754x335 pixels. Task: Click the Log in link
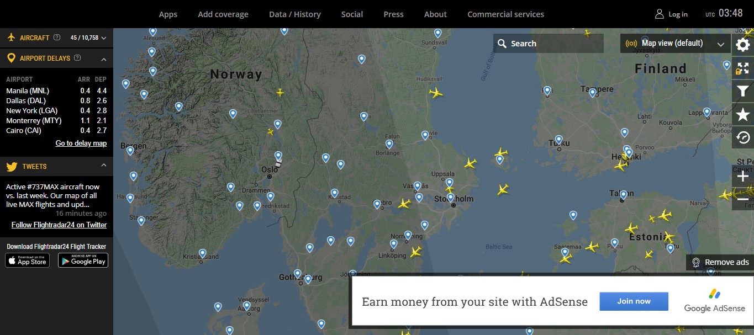click(678, 14)
